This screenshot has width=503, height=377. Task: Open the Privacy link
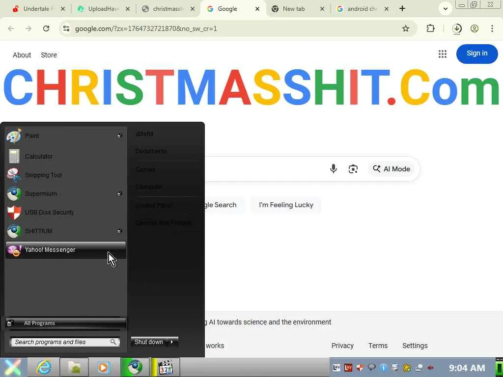342,346
